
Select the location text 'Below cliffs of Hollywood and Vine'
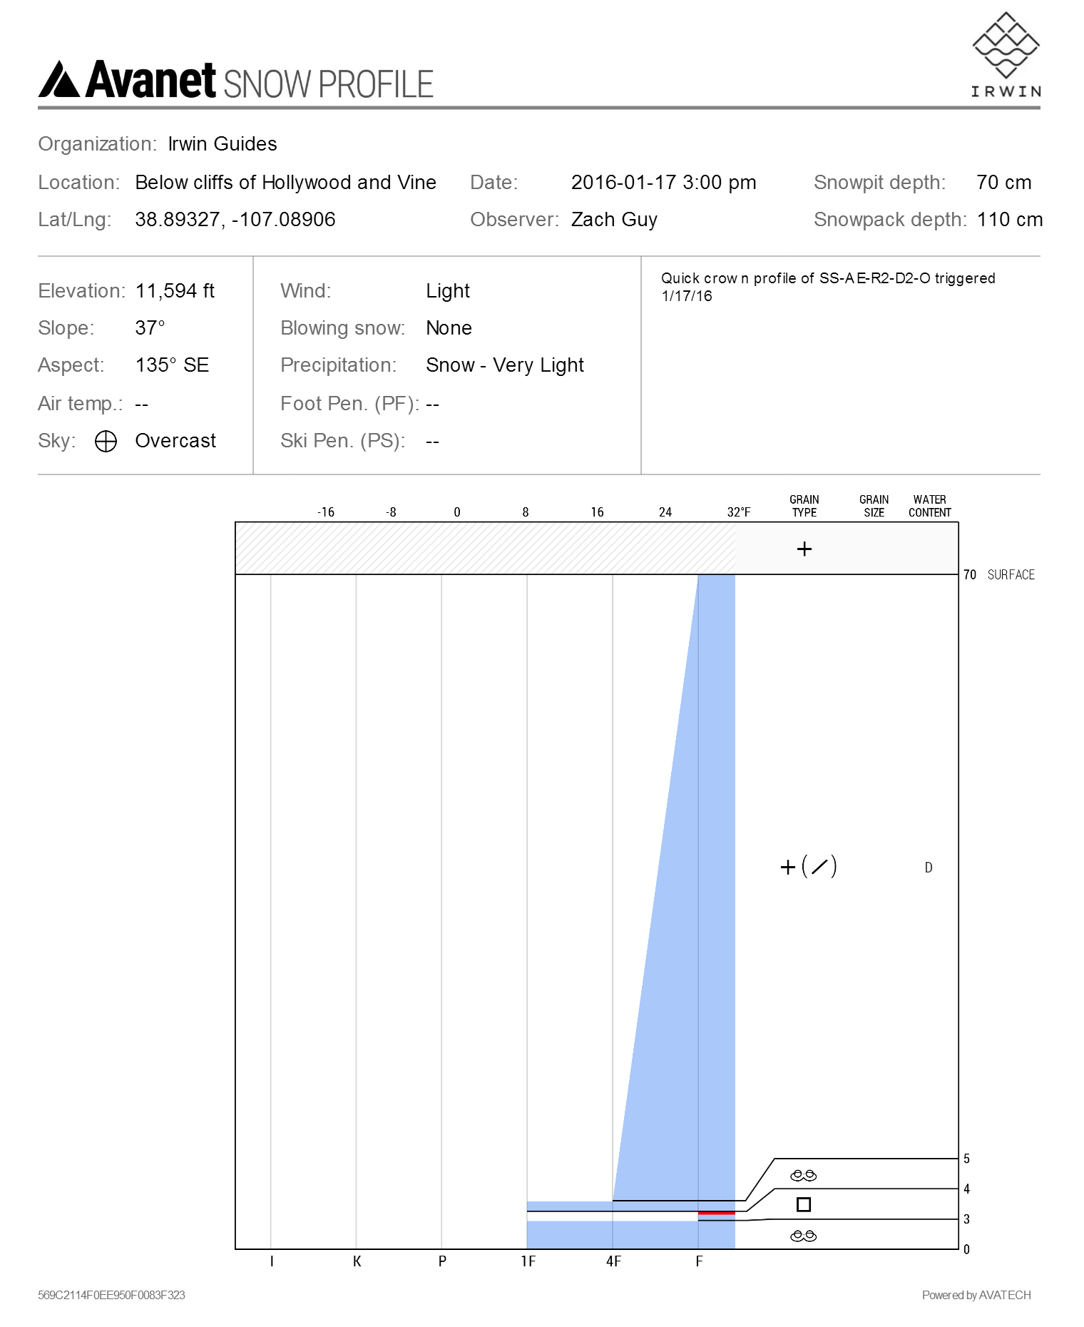[285, 183]
